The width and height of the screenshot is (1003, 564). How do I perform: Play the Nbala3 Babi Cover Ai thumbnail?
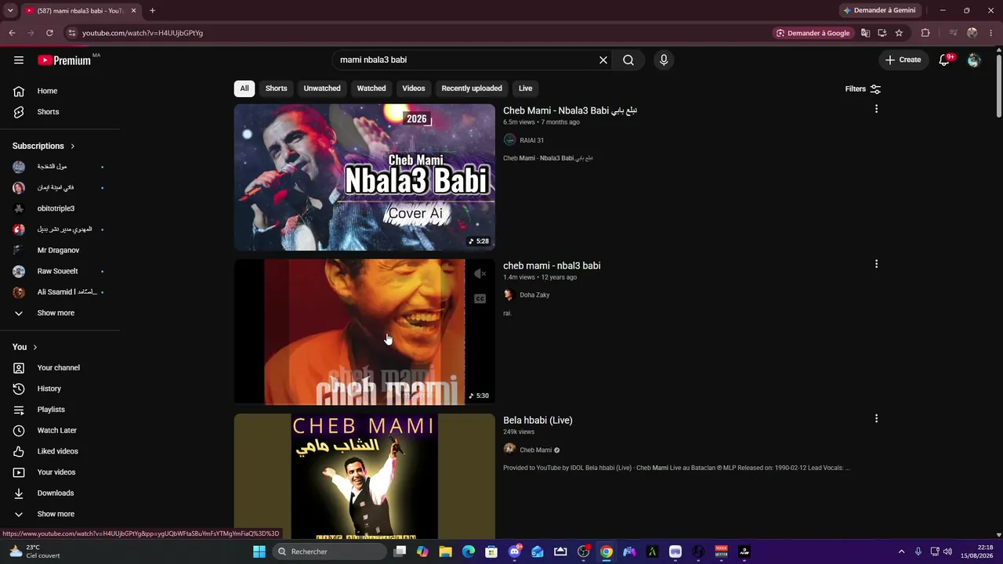[x=364, y=177]
